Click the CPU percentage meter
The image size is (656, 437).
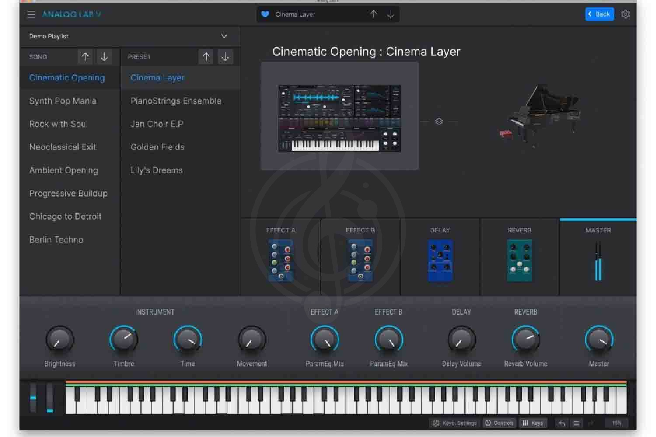617,423
